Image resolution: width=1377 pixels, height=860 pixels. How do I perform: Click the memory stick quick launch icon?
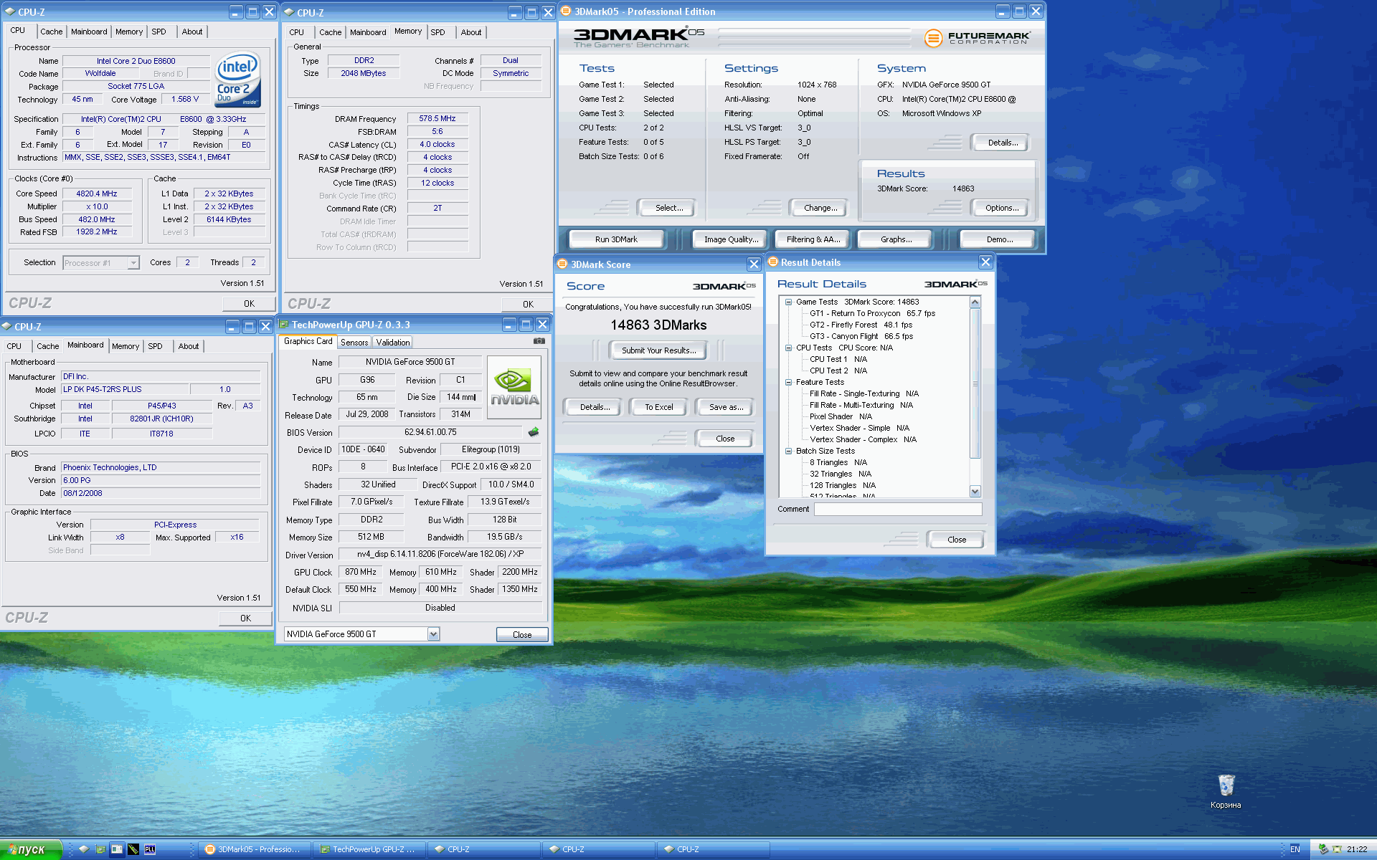point(133,849)
